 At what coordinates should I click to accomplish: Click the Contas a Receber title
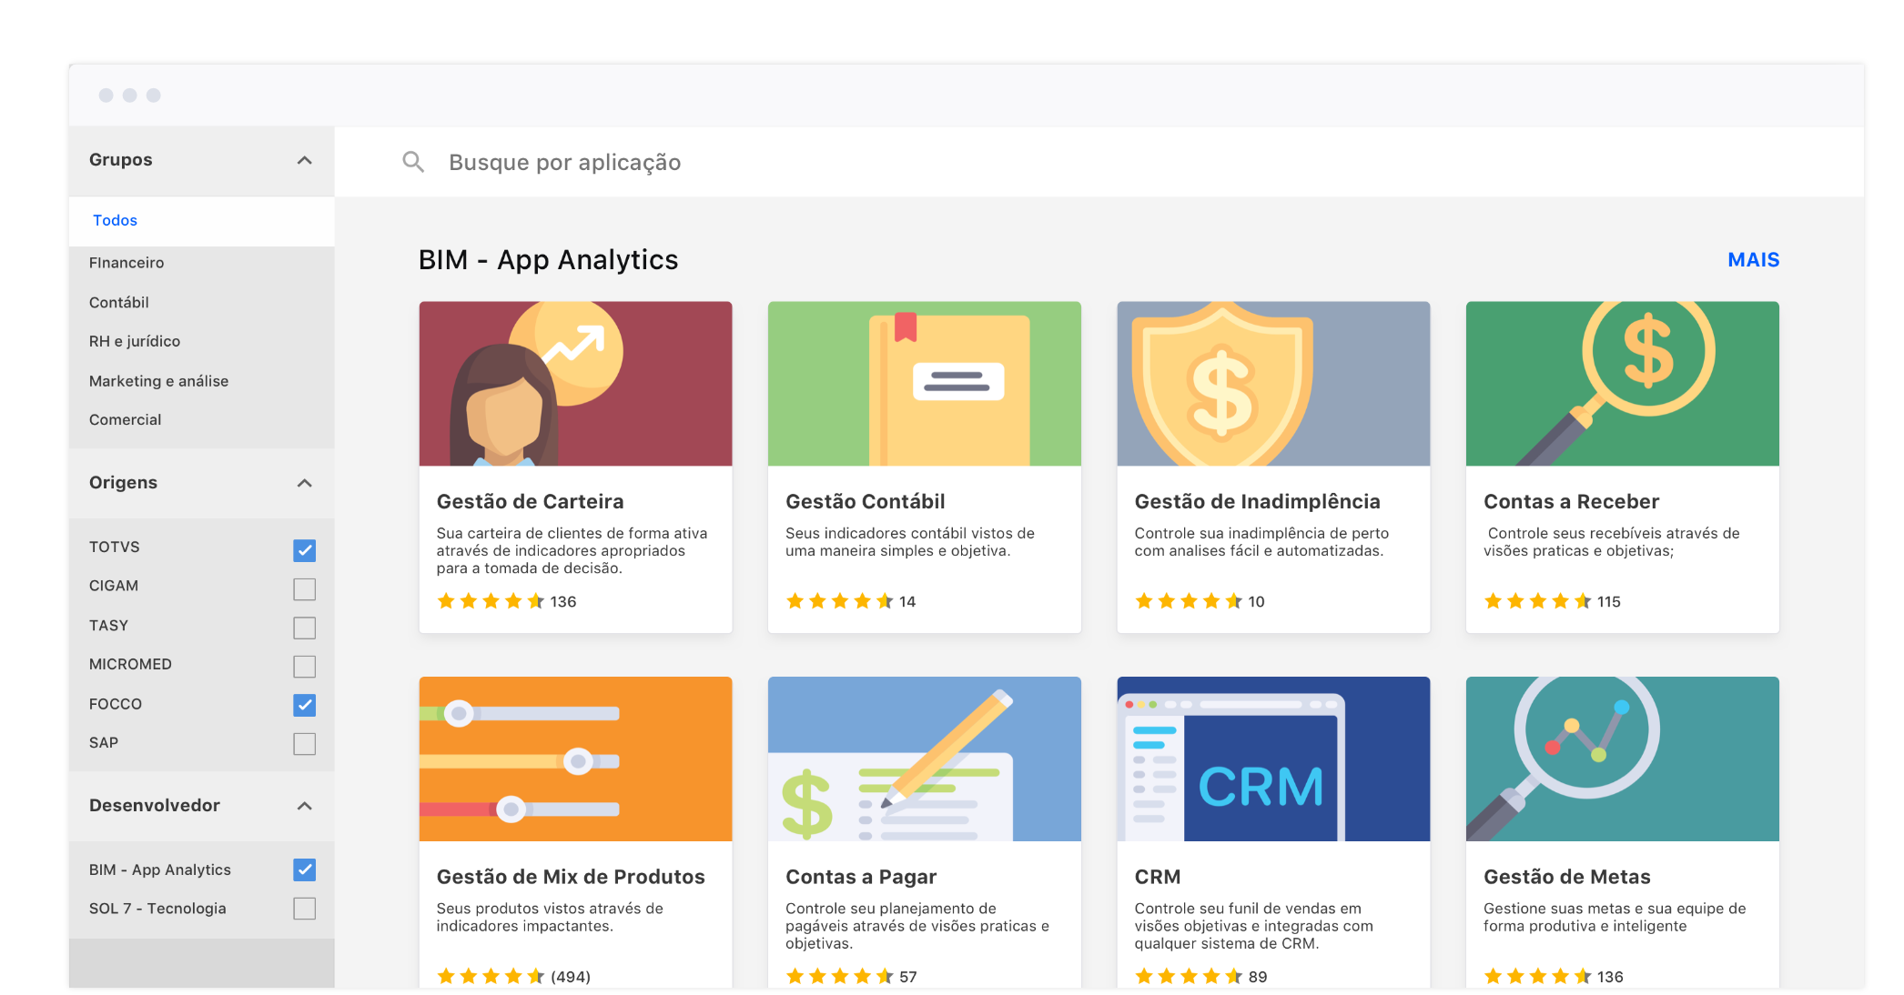[1572, 501]
